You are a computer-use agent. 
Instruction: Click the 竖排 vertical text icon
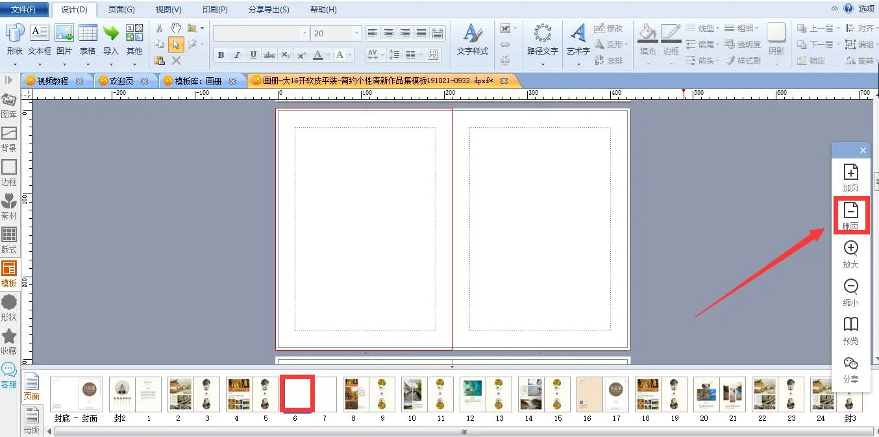[x=609, y=60]
